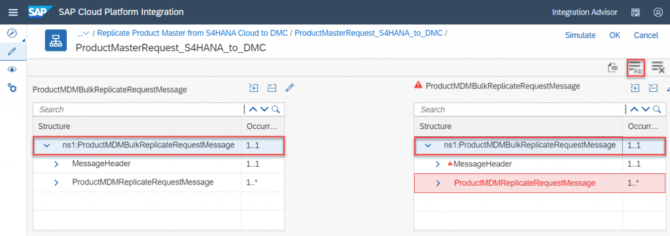Viewport: 670px width, 236px height.
Task: Expand source MessageHeader node
Action: [x=56, y=164]
